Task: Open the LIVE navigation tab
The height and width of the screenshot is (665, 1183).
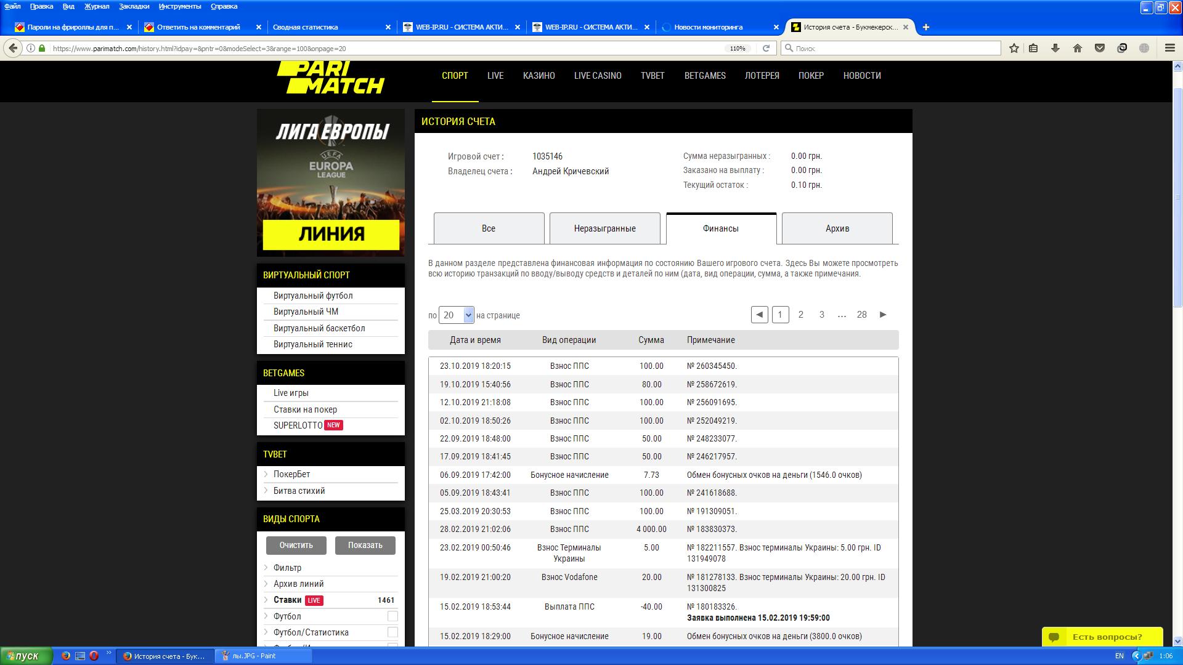Action: tap(495, 76)
